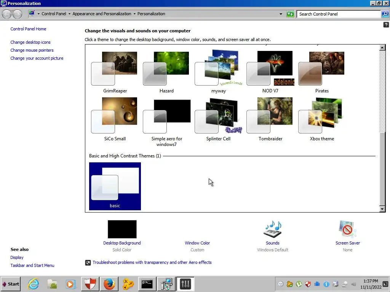Screen dimensions: 390x292
Task: Refresh the Control Panel view
Action: (290, 14)
